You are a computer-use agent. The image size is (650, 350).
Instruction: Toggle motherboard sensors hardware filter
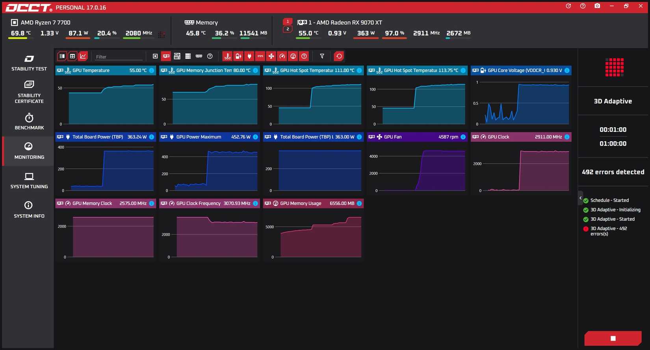(177, 56)
